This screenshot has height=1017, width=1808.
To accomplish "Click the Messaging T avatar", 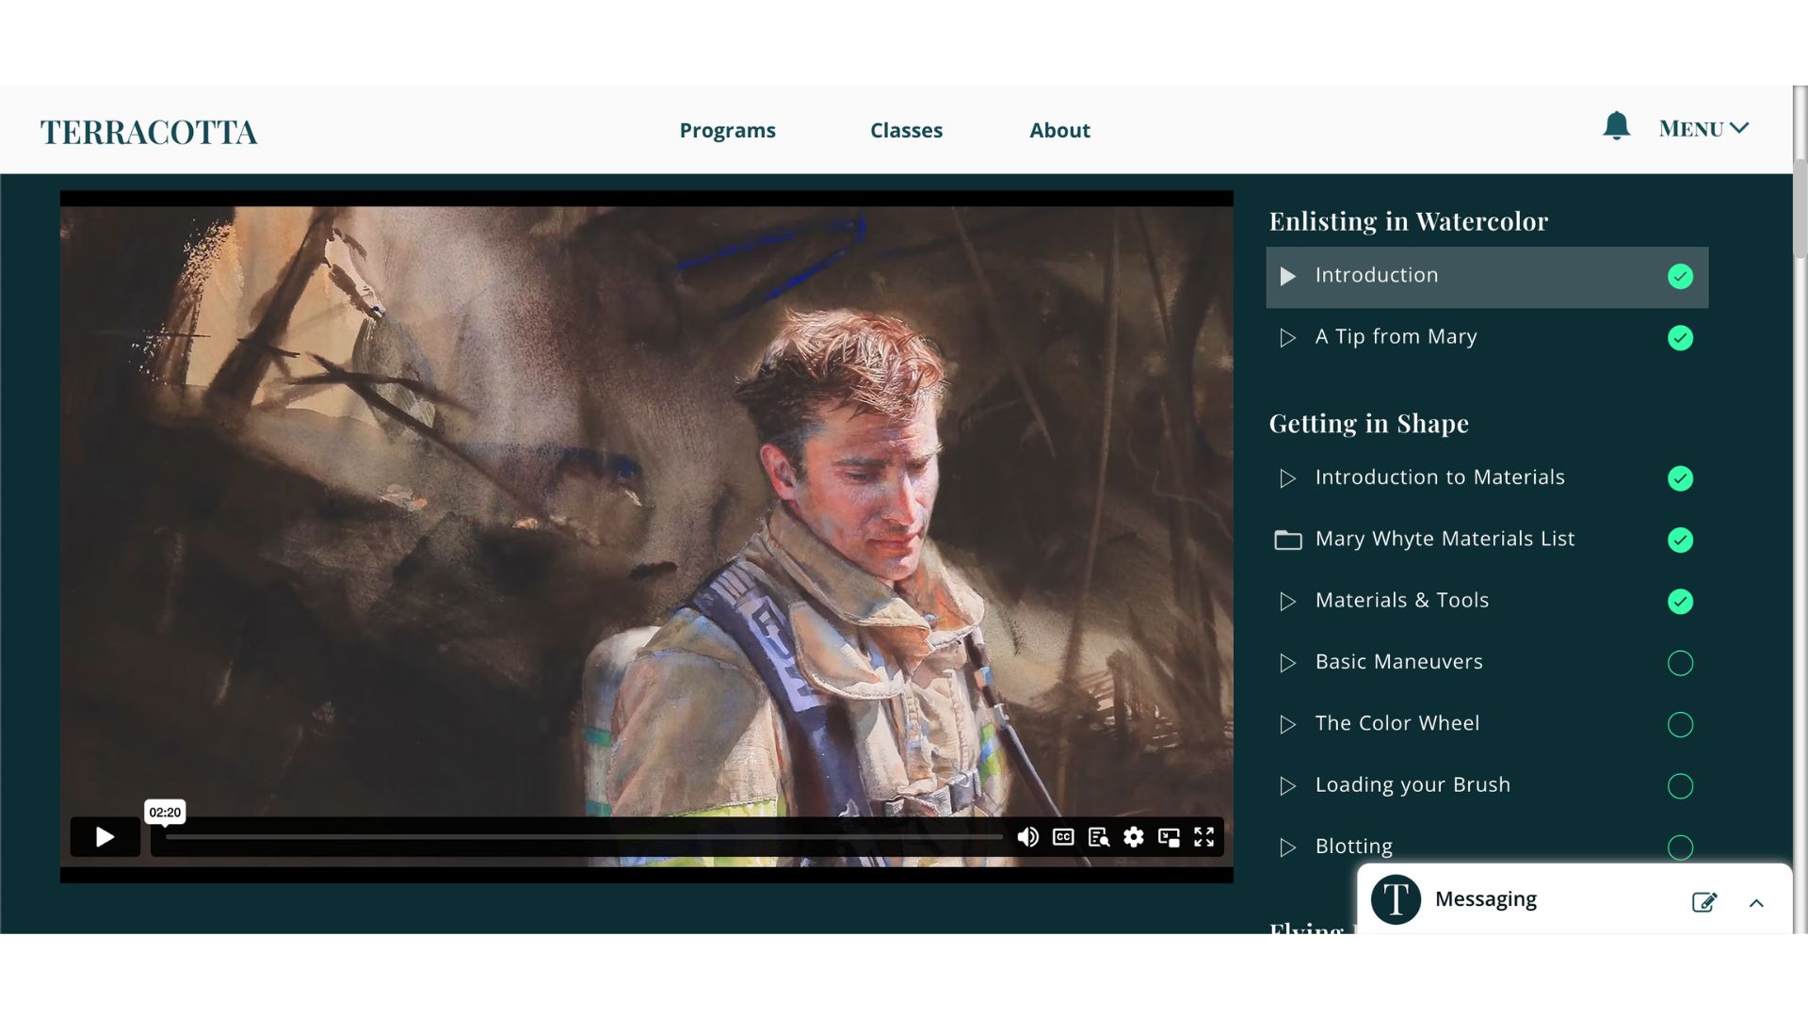I will (1396, 899).
